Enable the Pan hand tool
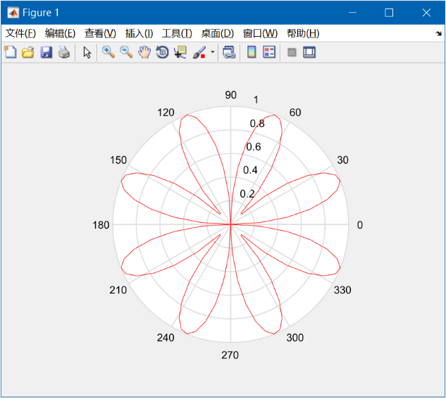The height and width of the screenshot is (398, 446). (144, 52)
